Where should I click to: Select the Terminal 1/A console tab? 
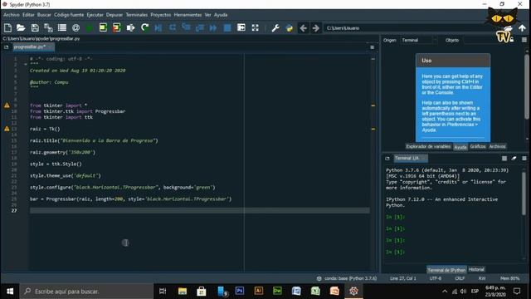411,159
